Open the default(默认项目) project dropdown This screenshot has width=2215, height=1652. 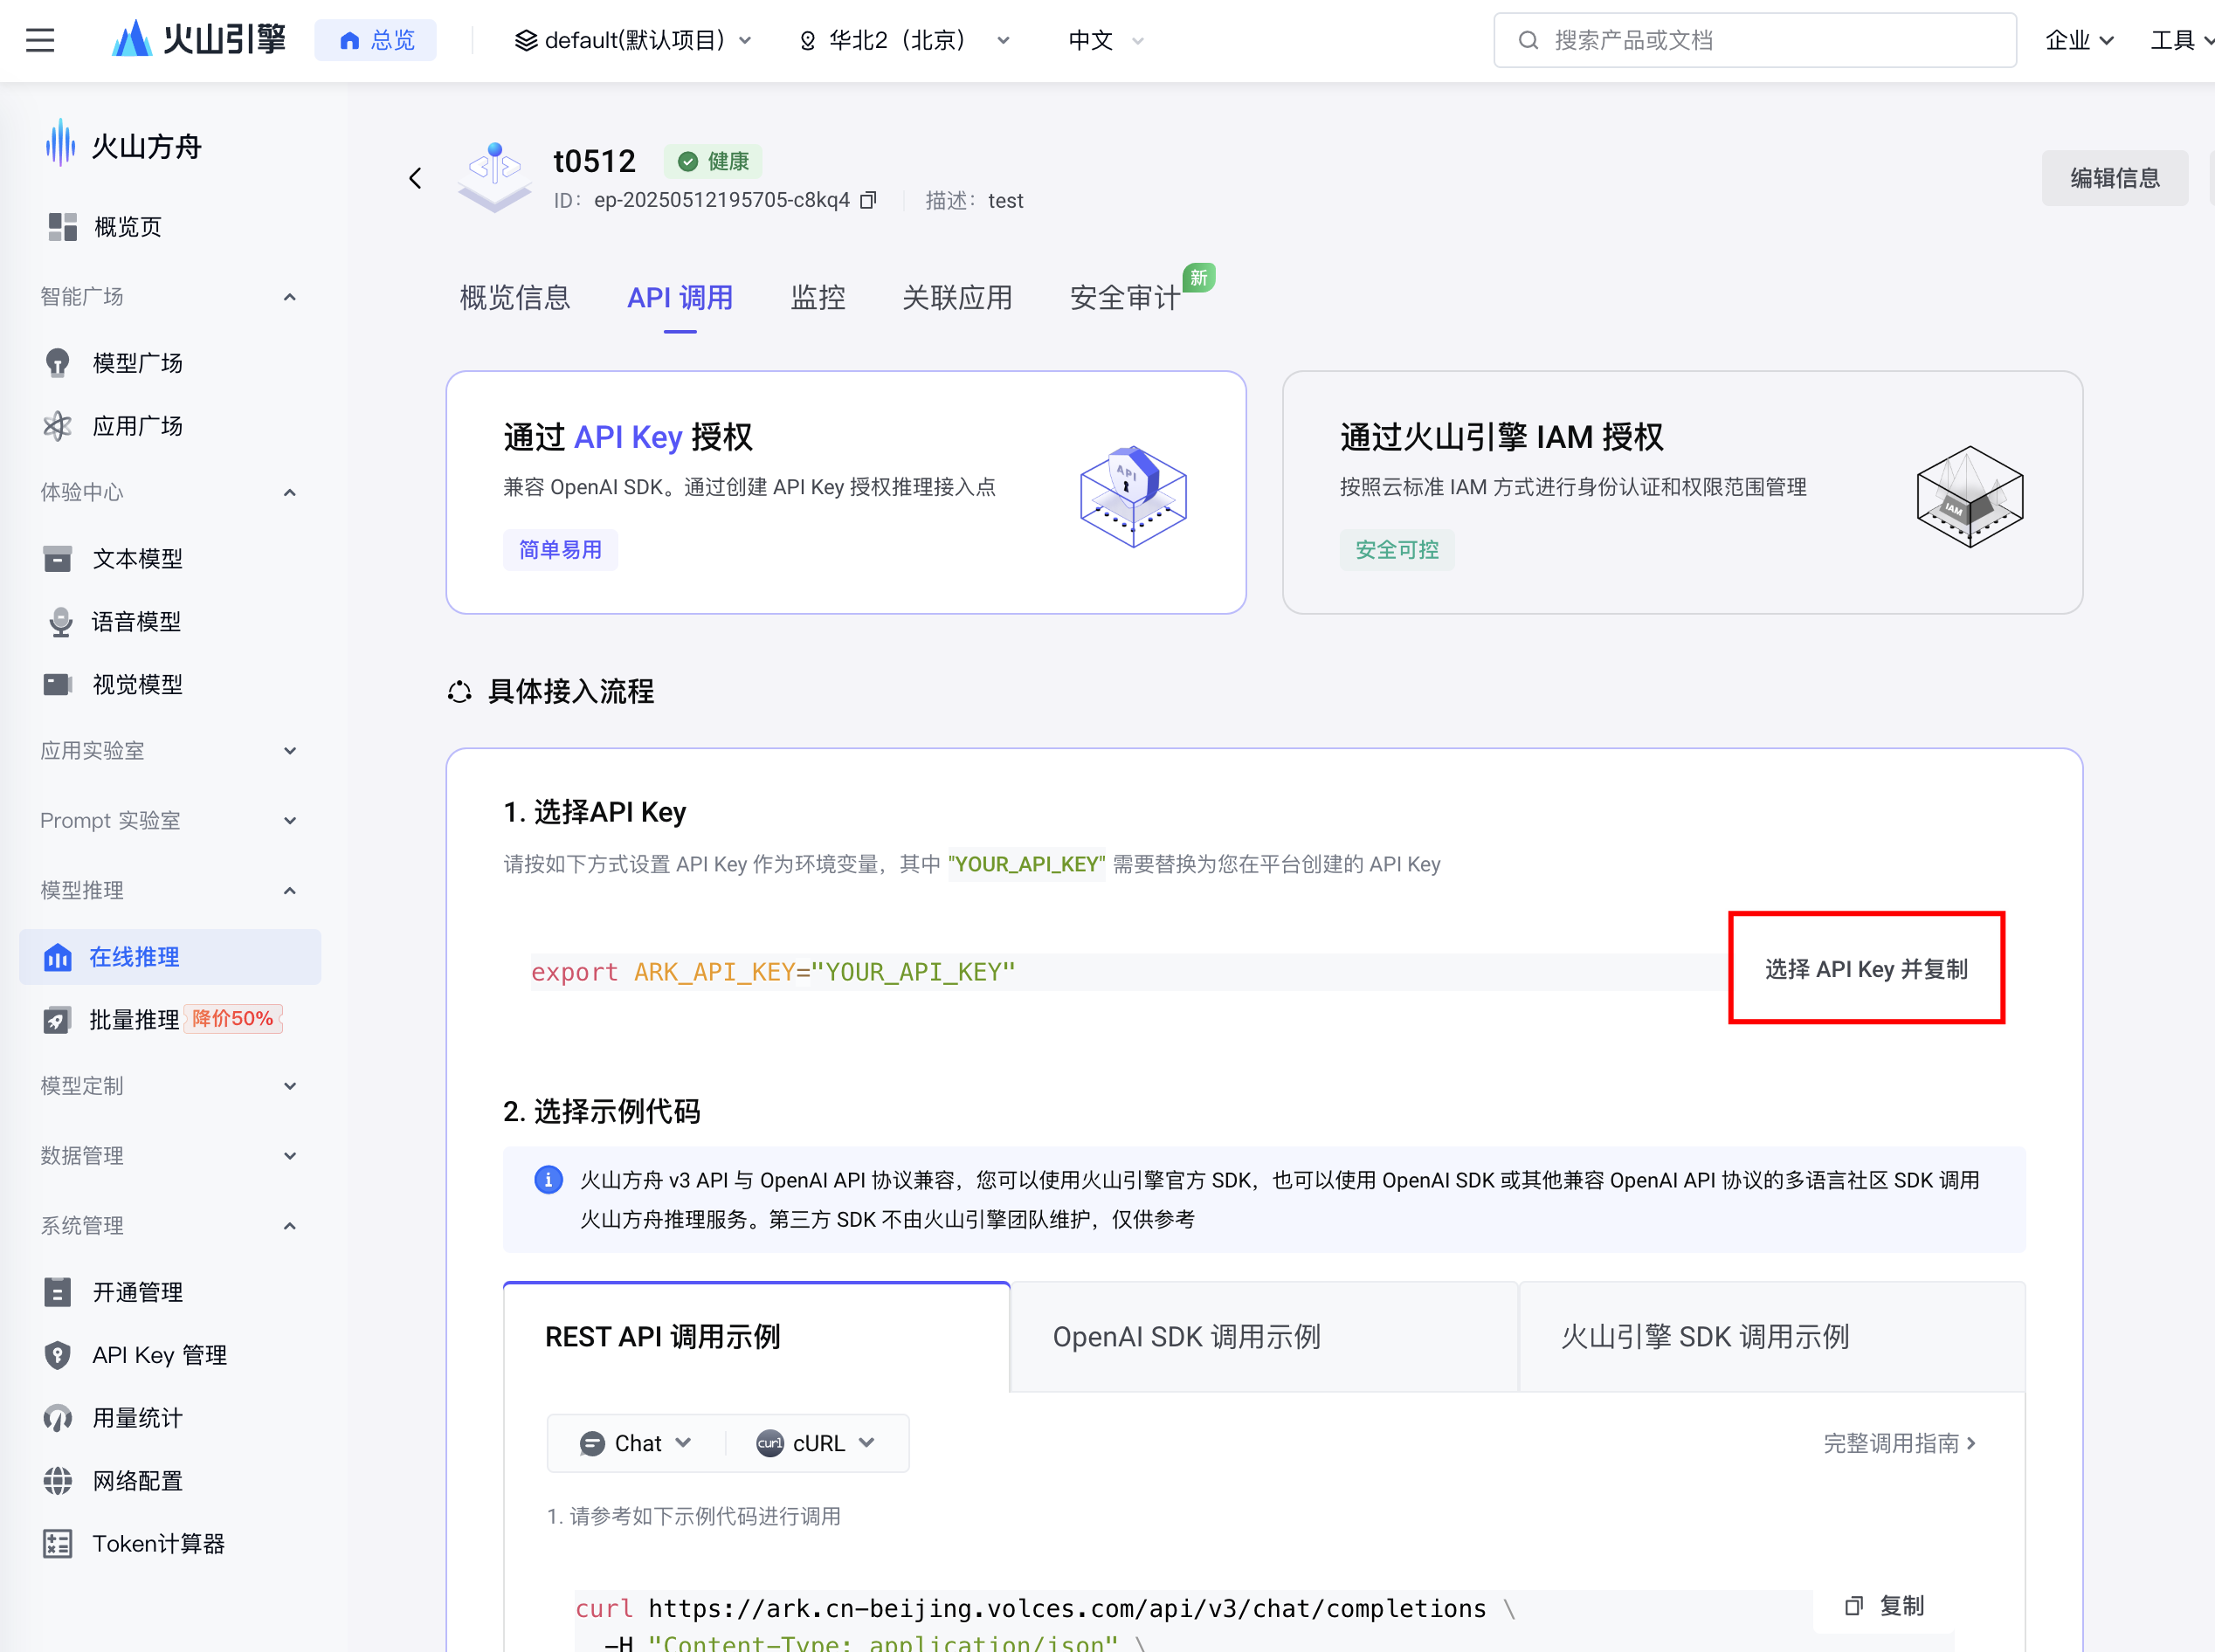click(x=634, y=40)
